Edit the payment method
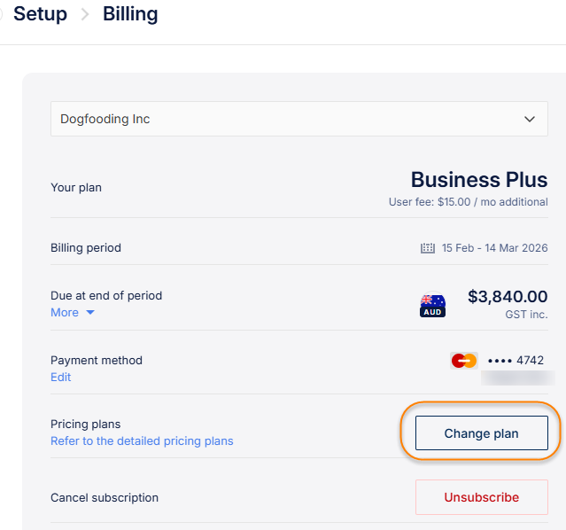Image resolution: width=566 pixels, height=530 pixels. [60, 377]
